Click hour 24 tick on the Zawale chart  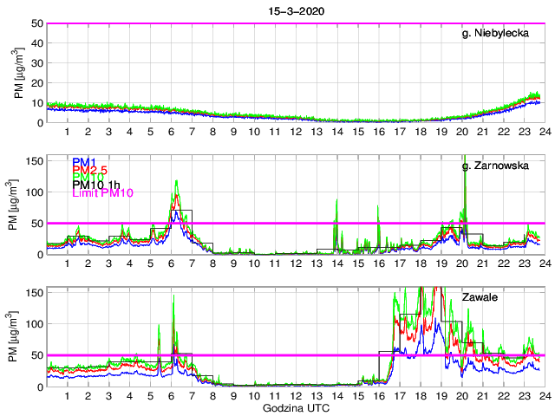tap(544, 395)
